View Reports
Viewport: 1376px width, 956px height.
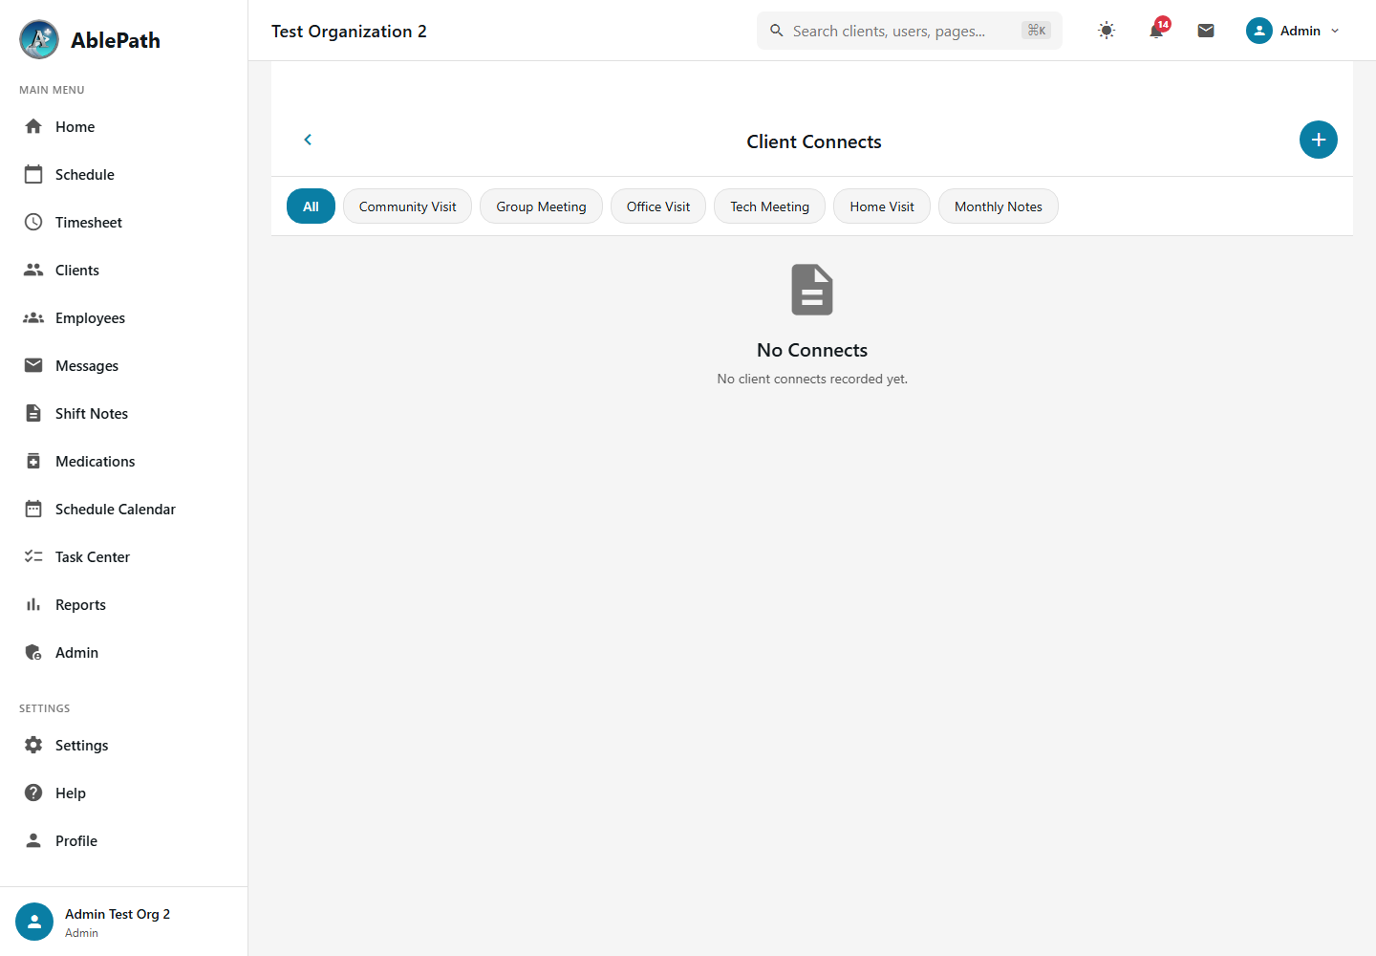click(123, 604)
